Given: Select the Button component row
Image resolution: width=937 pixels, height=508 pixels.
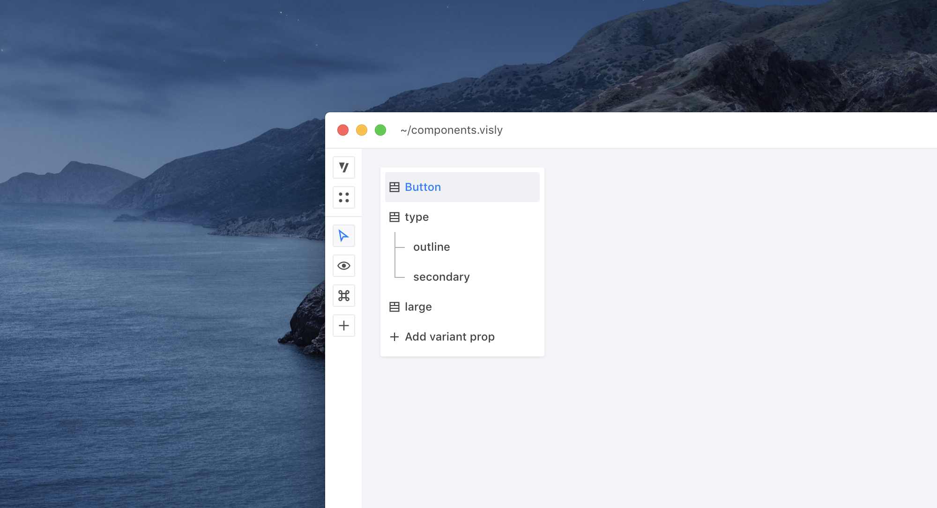Looking at the screenshot, I should [462, 187].
